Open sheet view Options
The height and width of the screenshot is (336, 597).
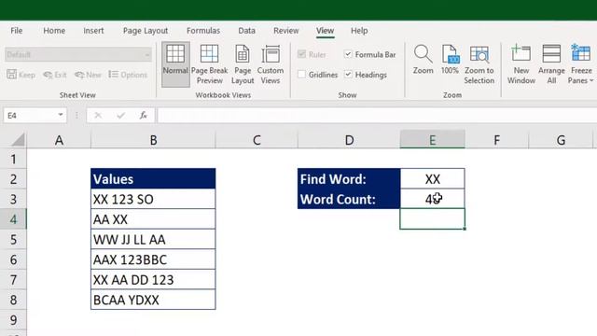(128, 75)
